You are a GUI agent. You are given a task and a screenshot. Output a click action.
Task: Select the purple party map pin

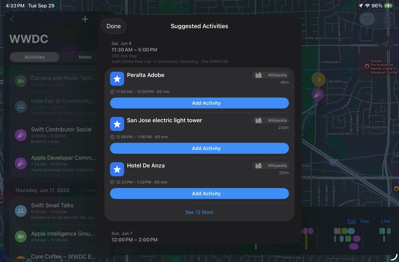tap(318, 95)
